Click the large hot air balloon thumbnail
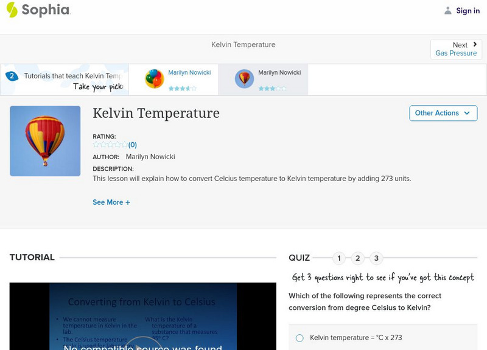 45,141
